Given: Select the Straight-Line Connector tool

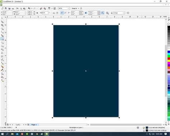Looking at the screenshot, I should click(2, 63).
